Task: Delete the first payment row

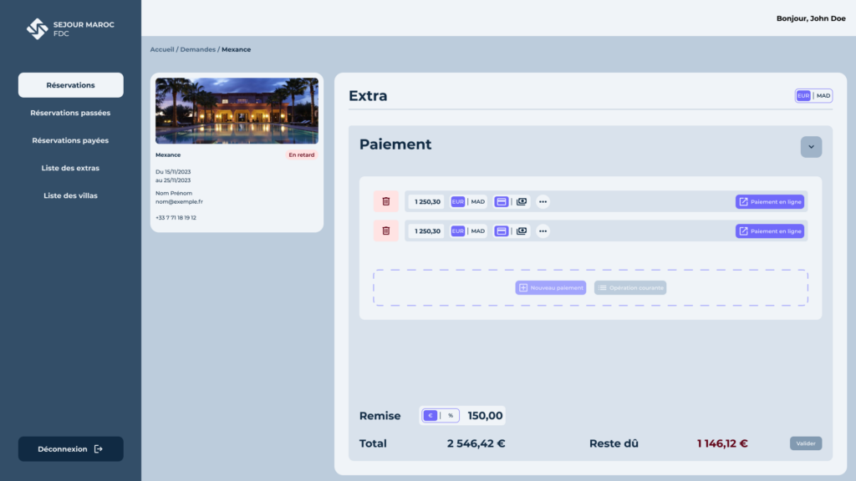Action: coord(385,201)
